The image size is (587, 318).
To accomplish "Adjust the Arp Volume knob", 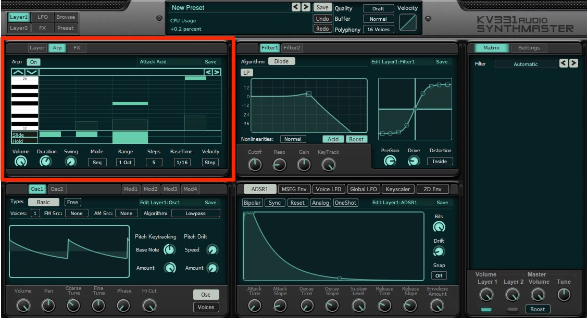I will point(21,162).
